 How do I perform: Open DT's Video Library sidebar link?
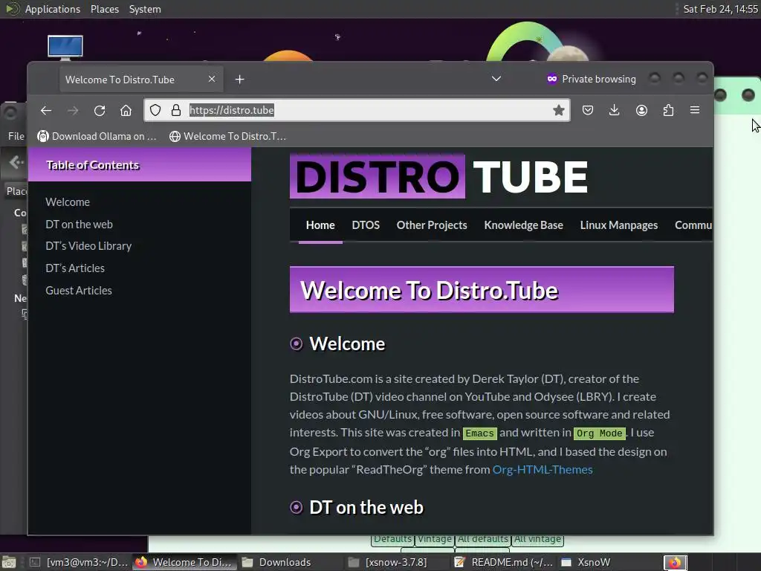tap(88, 246)
